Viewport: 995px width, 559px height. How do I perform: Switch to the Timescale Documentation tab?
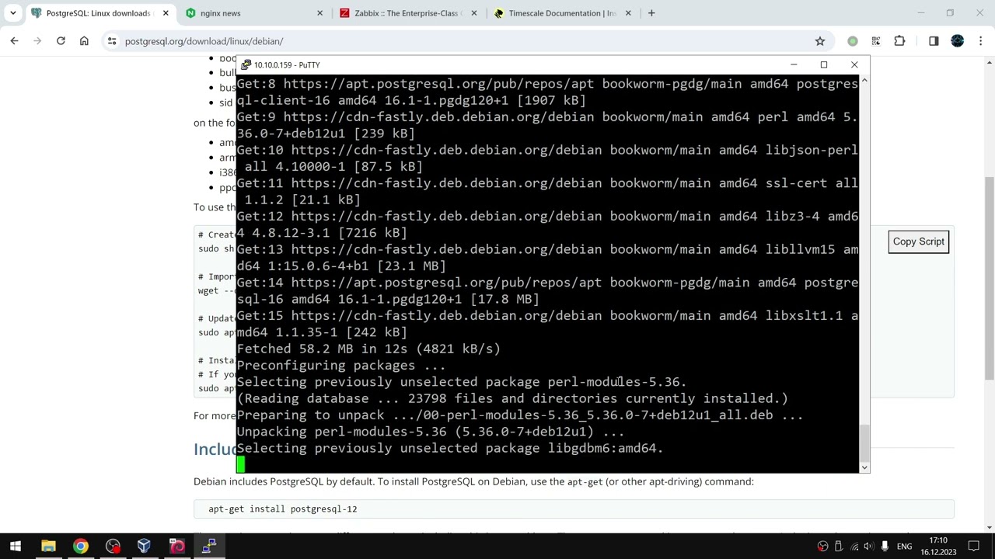(x=563, y=13)
